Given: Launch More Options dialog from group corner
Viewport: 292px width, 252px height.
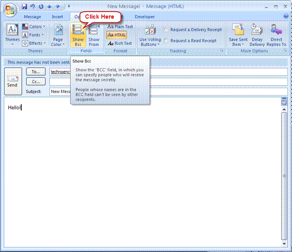Looking at the screenshot, I should pos(285,51).
